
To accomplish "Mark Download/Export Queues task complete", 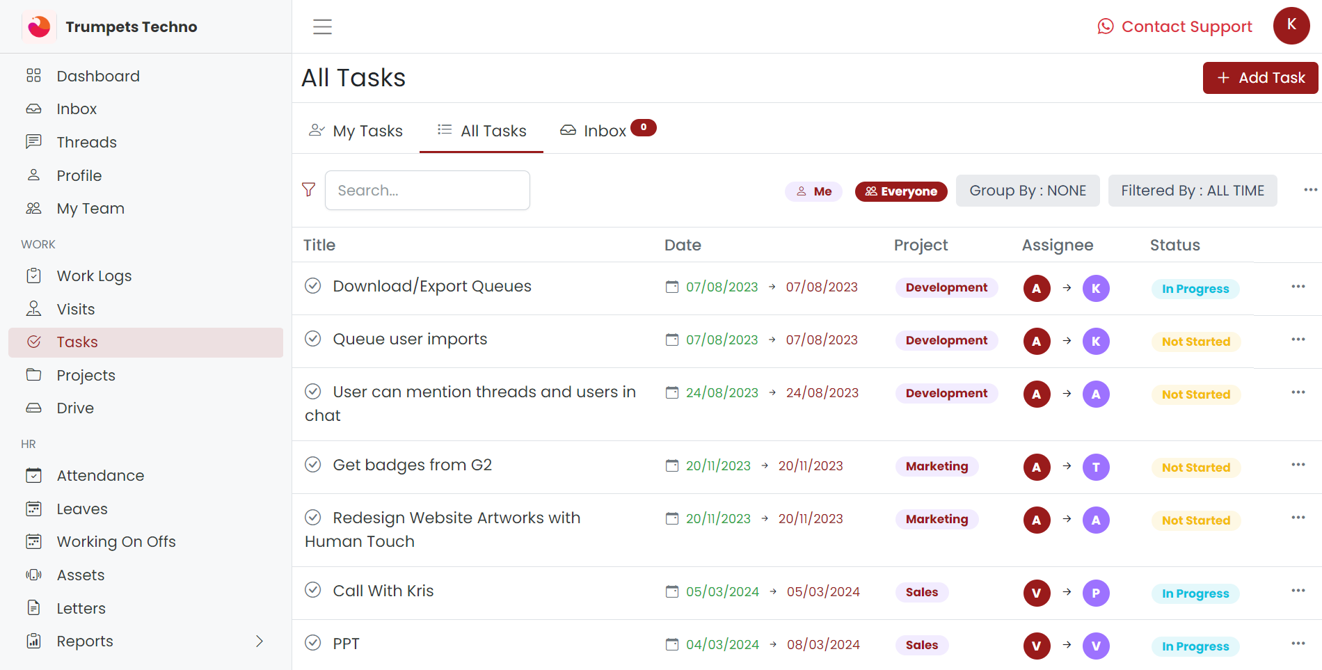I will 313,286.
